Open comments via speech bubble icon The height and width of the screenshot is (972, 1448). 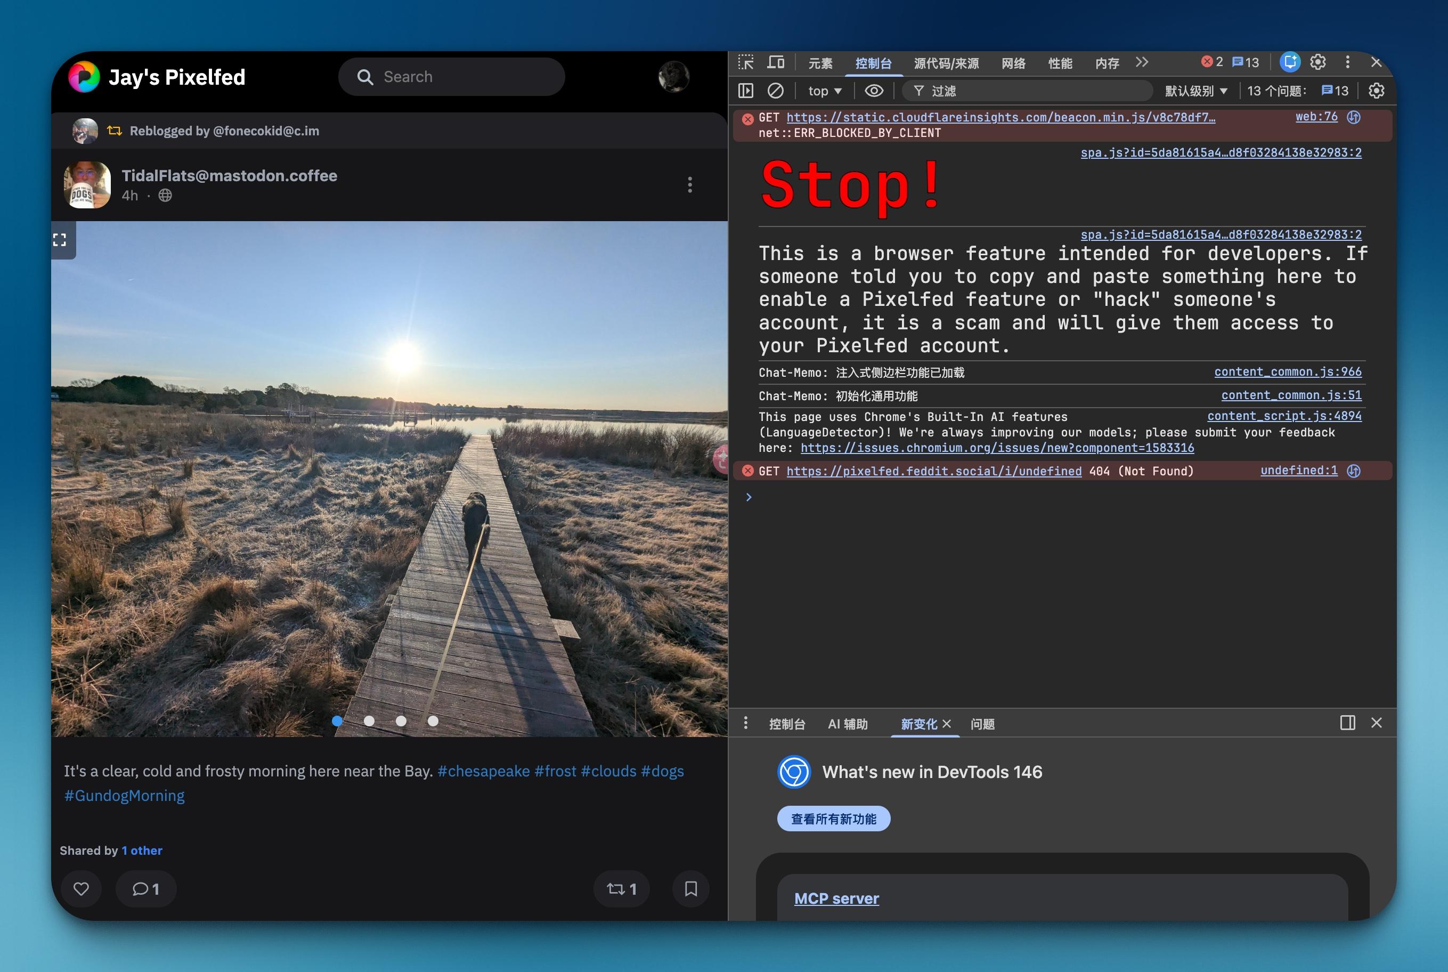146,889
